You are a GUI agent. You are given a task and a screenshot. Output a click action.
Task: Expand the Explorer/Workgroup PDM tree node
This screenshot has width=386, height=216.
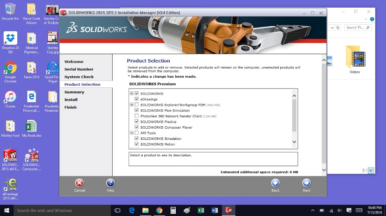[132, 105]
